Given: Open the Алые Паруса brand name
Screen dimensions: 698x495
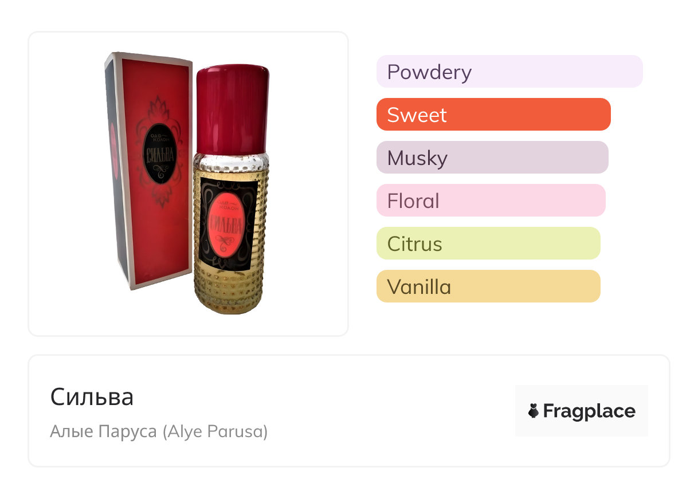Looking at the screenshot, I should tap(103, 431).
